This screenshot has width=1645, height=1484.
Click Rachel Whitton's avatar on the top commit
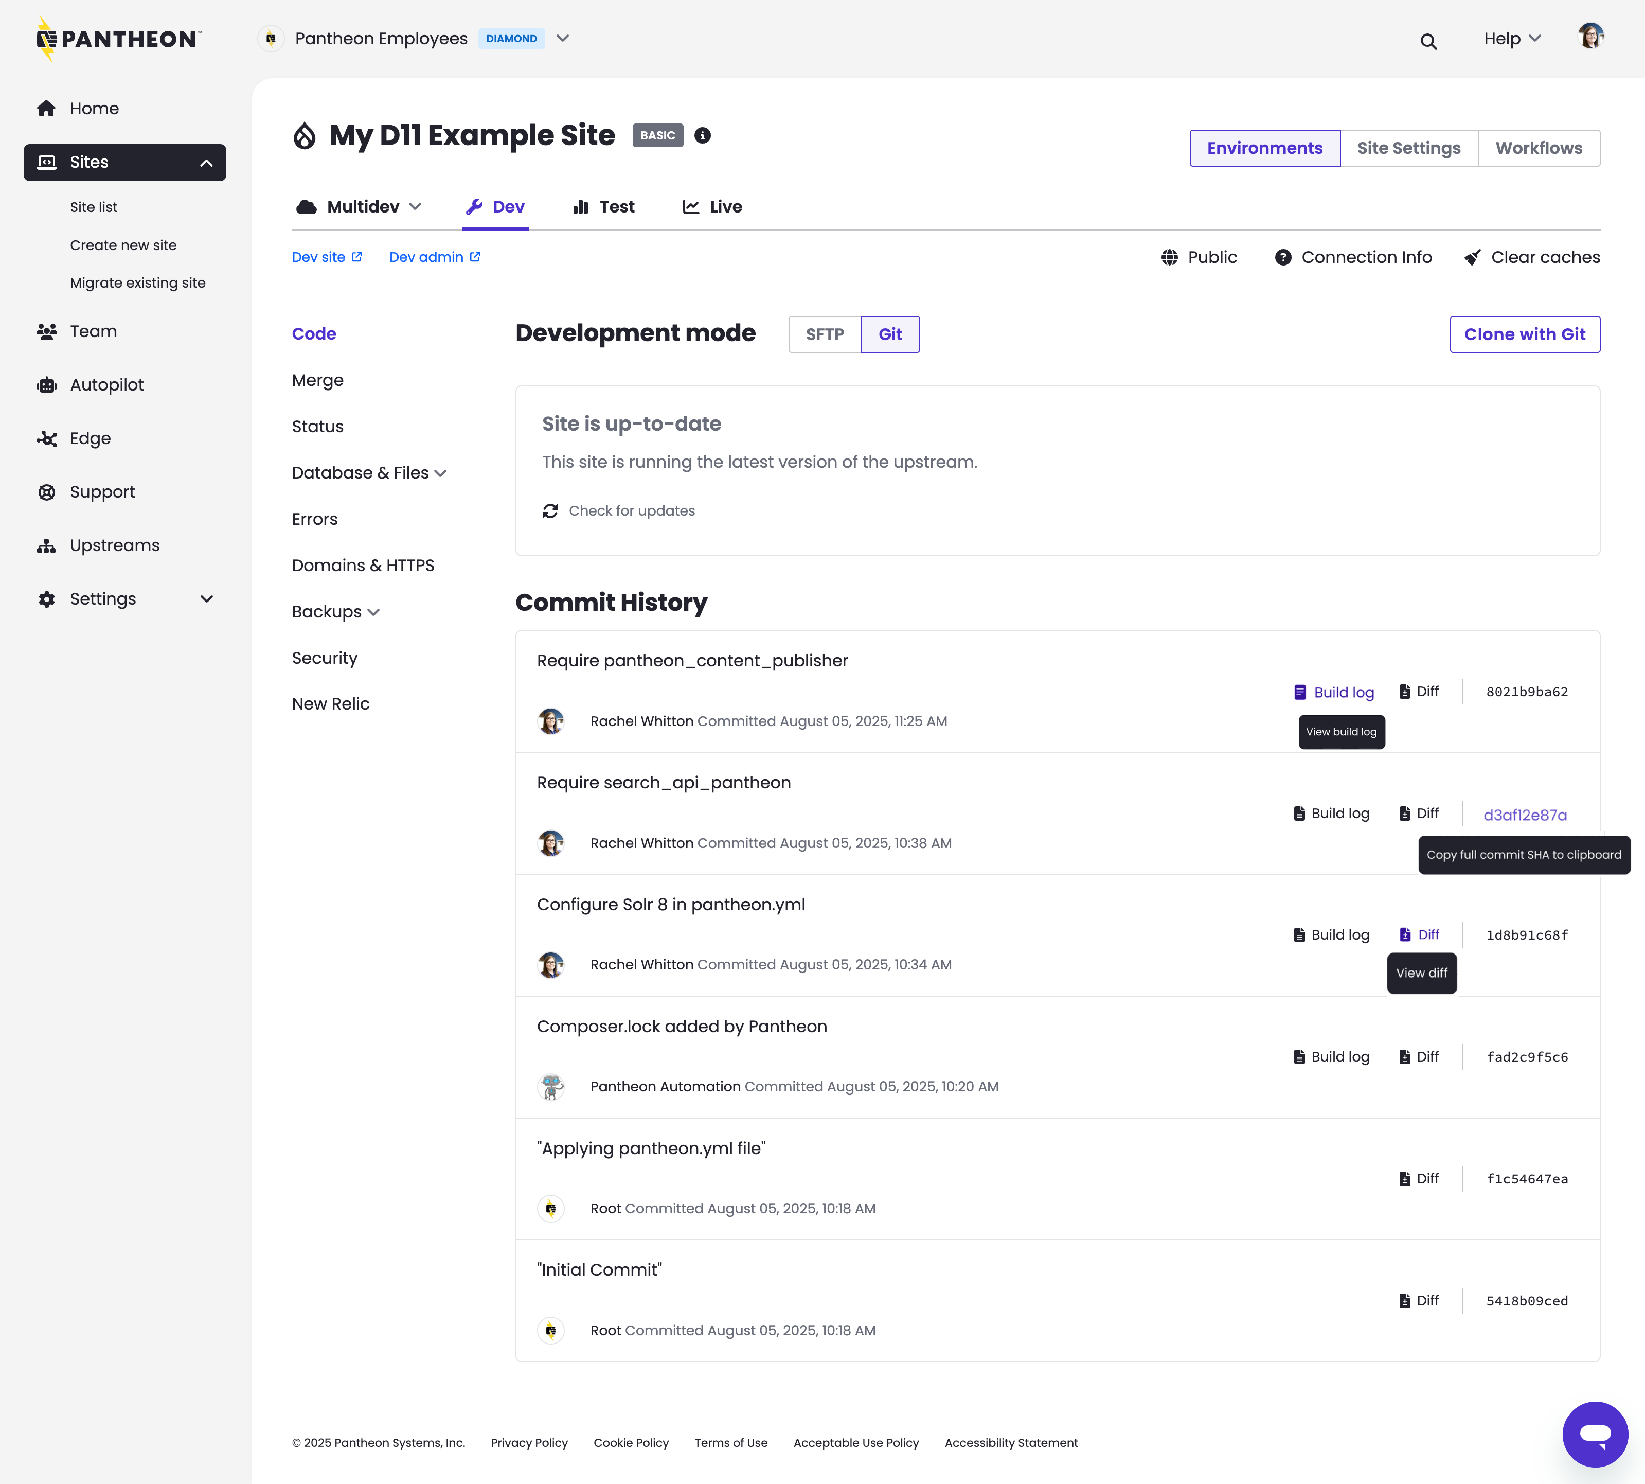click(551, 721)
